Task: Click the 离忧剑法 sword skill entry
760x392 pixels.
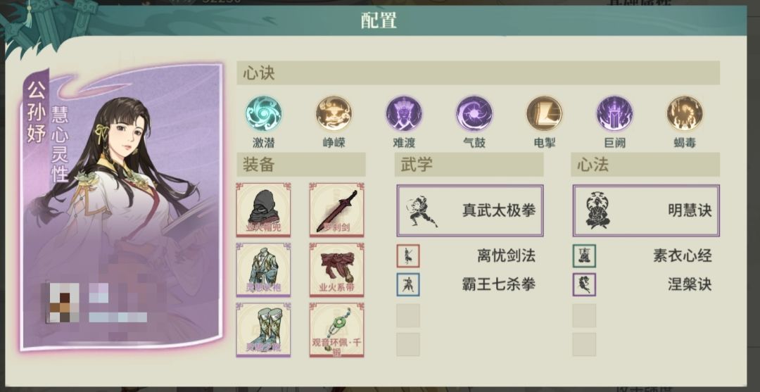Action: coord(467,256)
